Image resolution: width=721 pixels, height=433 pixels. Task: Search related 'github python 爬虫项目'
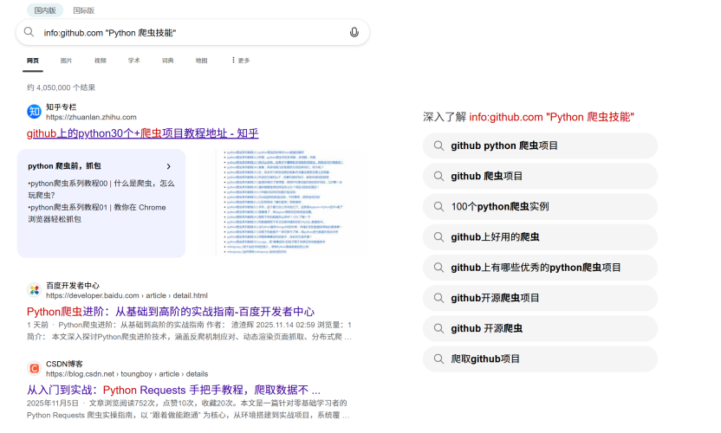coord(540,145)
